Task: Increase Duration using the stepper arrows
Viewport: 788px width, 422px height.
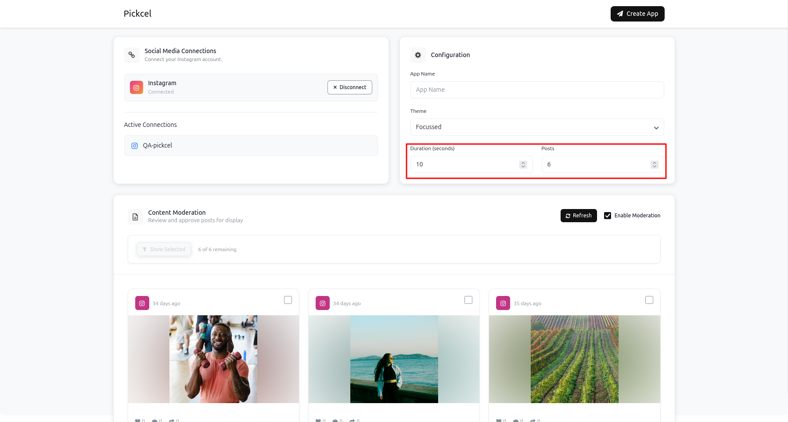Action: click(523, 162)
